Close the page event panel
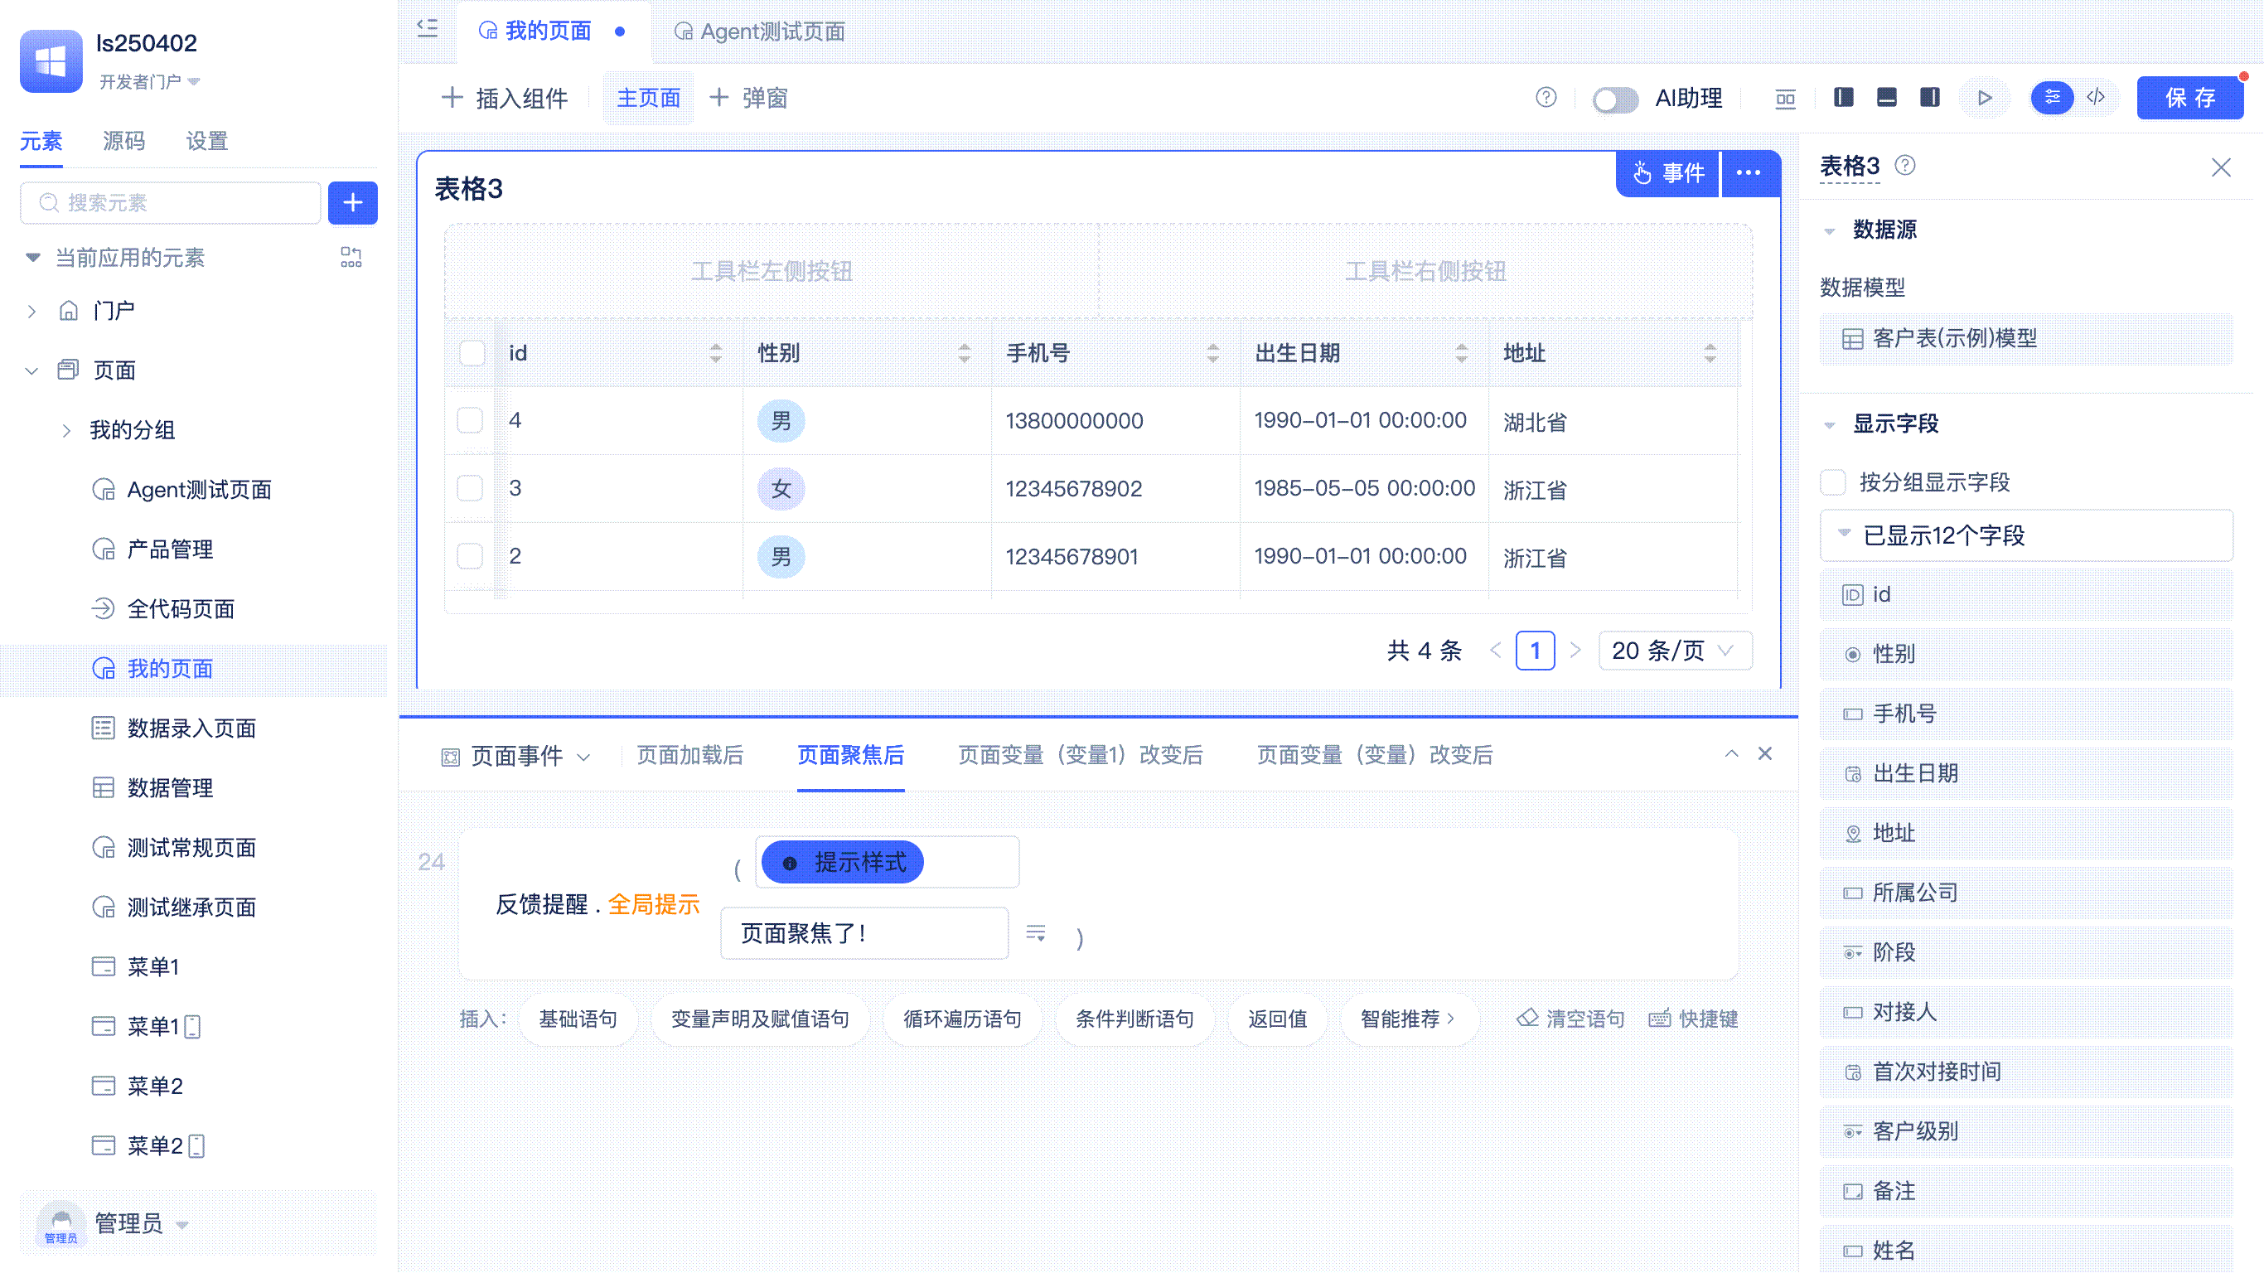 (1765, 753)
